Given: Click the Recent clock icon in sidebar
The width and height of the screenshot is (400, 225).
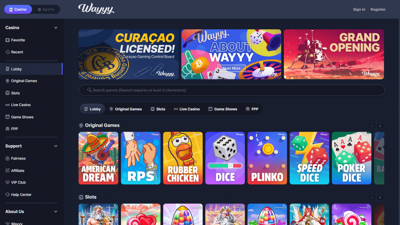Looking at the screenshot, I should tap(7, 52).
